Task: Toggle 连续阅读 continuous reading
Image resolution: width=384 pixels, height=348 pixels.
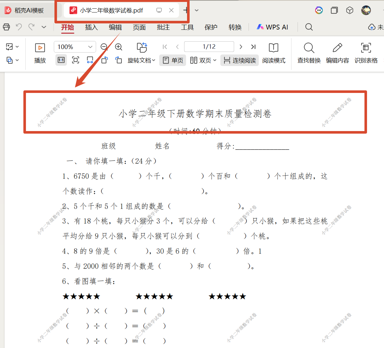Action: coord(240,60)
